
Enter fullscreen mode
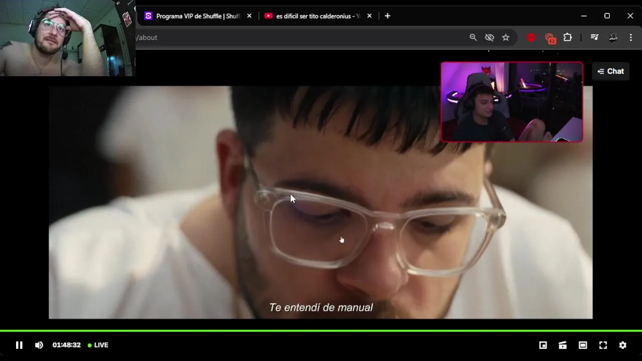click(603, 345)
